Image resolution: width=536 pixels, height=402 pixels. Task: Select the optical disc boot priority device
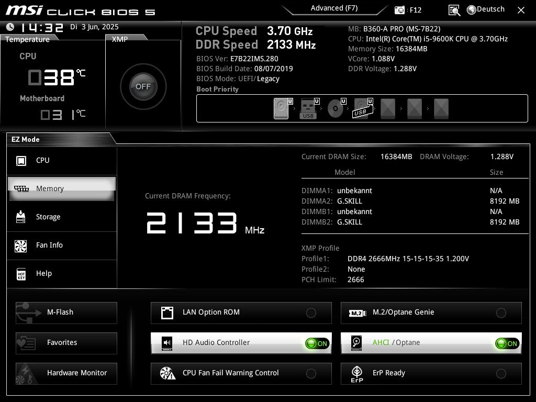[x=335, y=109]
